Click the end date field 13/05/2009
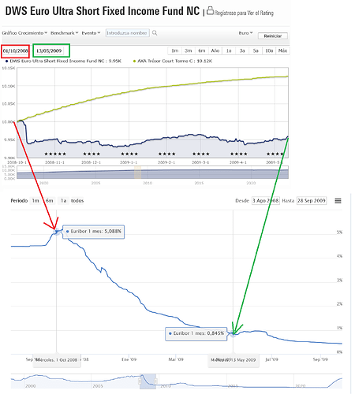The image size is (355, 394). 49,51
